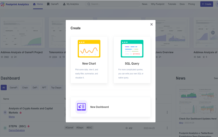
Task: Close the Create dialog with the X
Action: click(x=151, y=24)
